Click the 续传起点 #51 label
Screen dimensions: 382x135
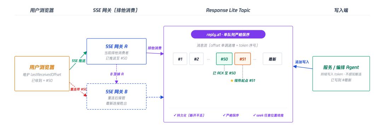tap(245, 81)
